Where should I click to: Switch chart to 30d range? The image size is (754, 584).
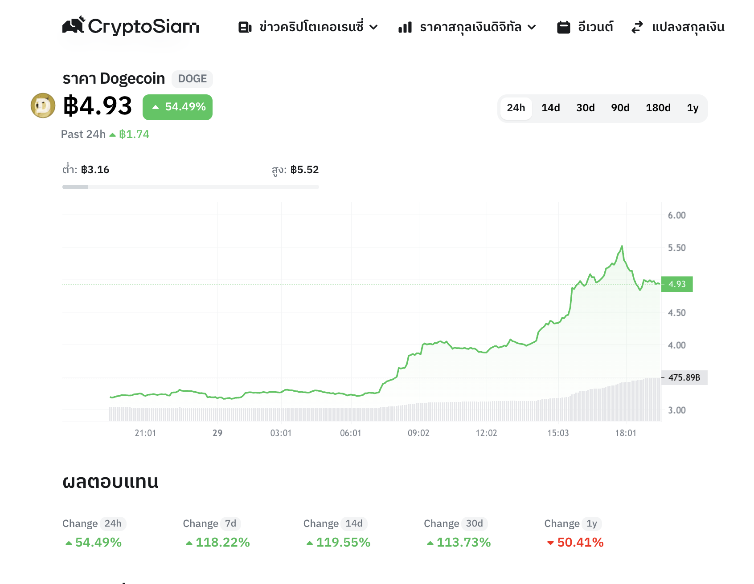[586, 108]
